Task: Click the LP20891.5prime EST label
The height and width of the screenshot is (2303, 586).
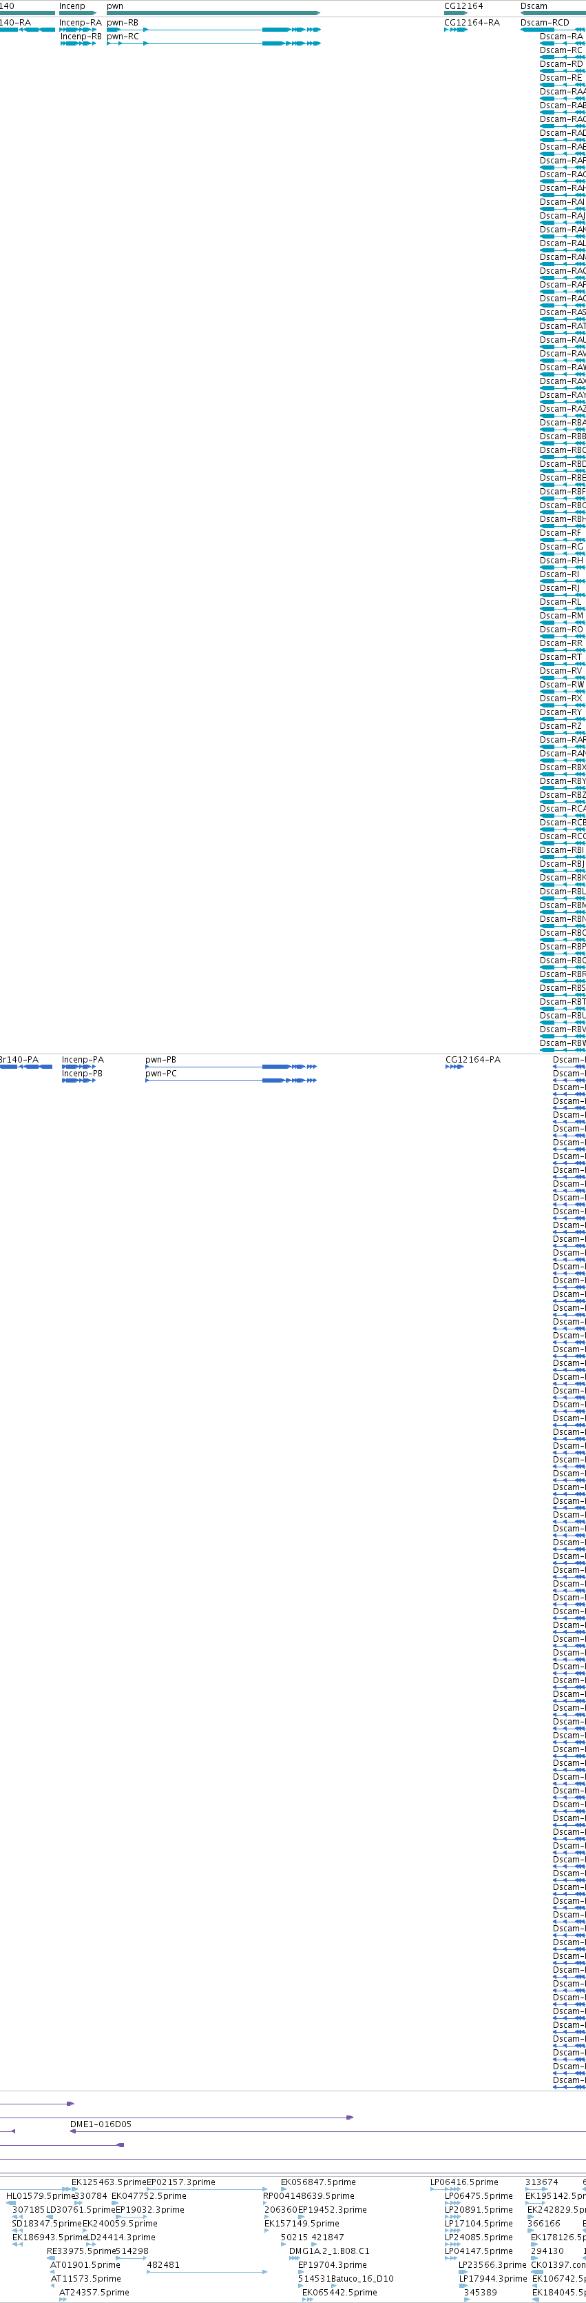Action: [x=479, y=2210]
